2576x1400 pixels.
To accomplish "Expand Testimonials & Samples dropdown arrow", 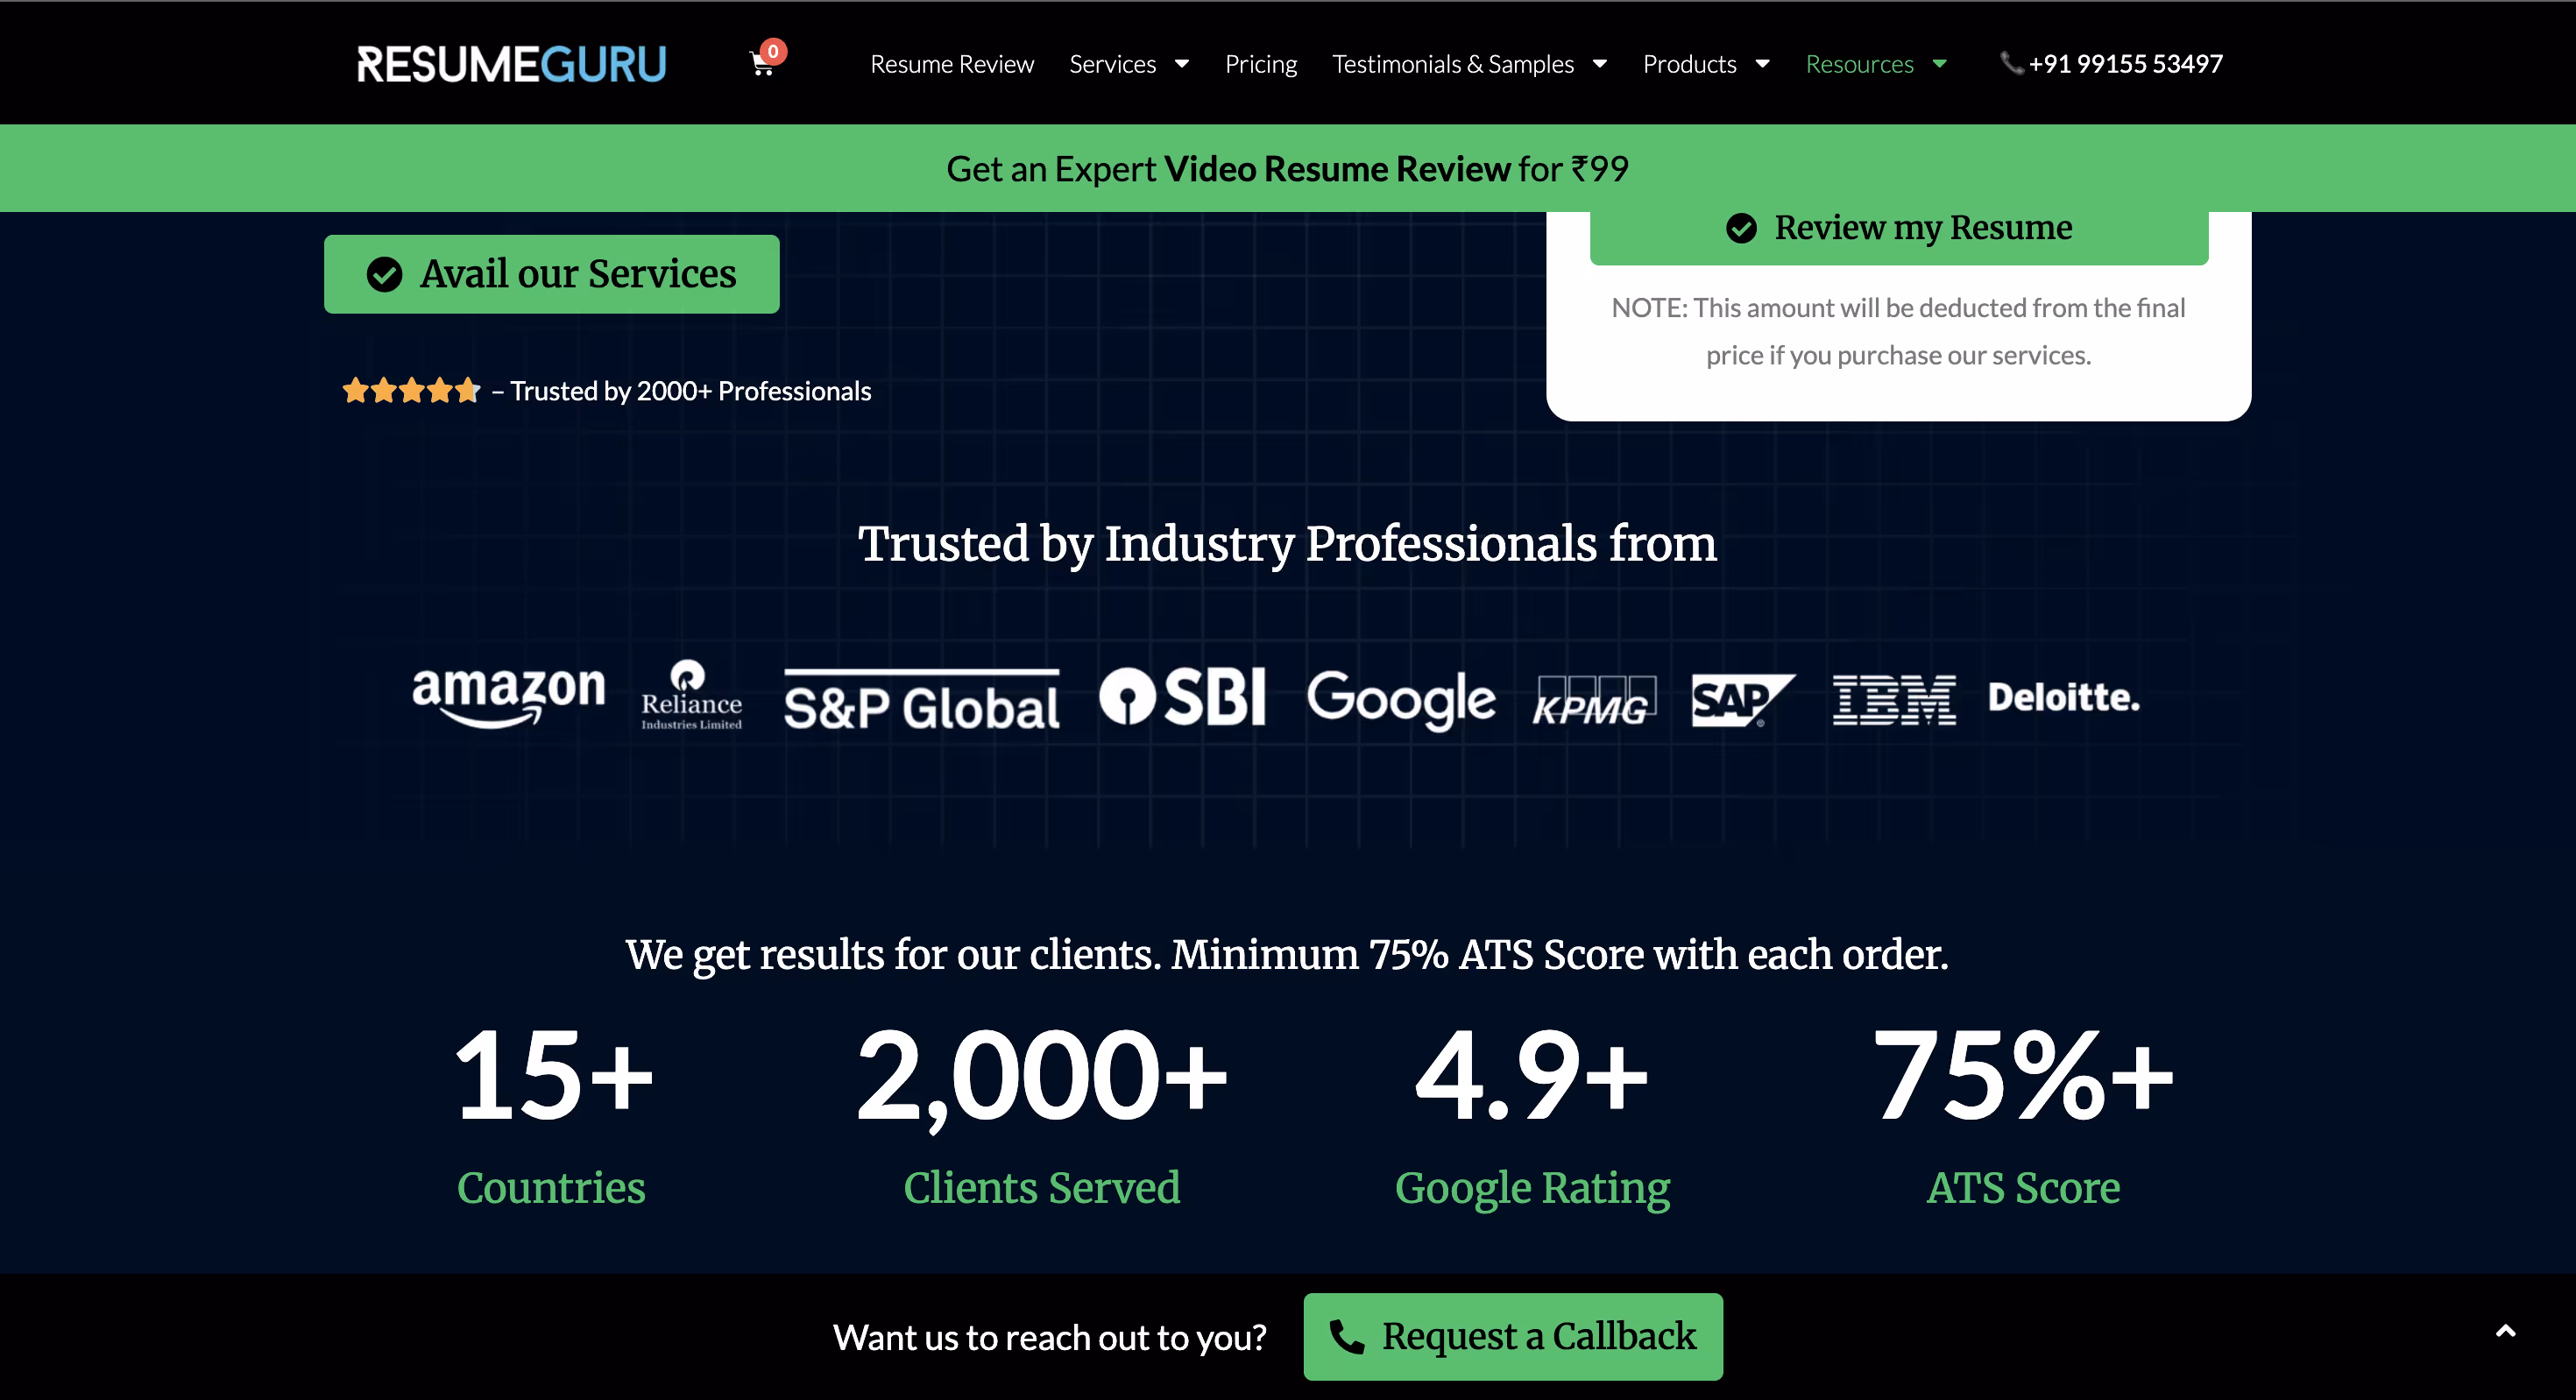I will [1600, 64].
